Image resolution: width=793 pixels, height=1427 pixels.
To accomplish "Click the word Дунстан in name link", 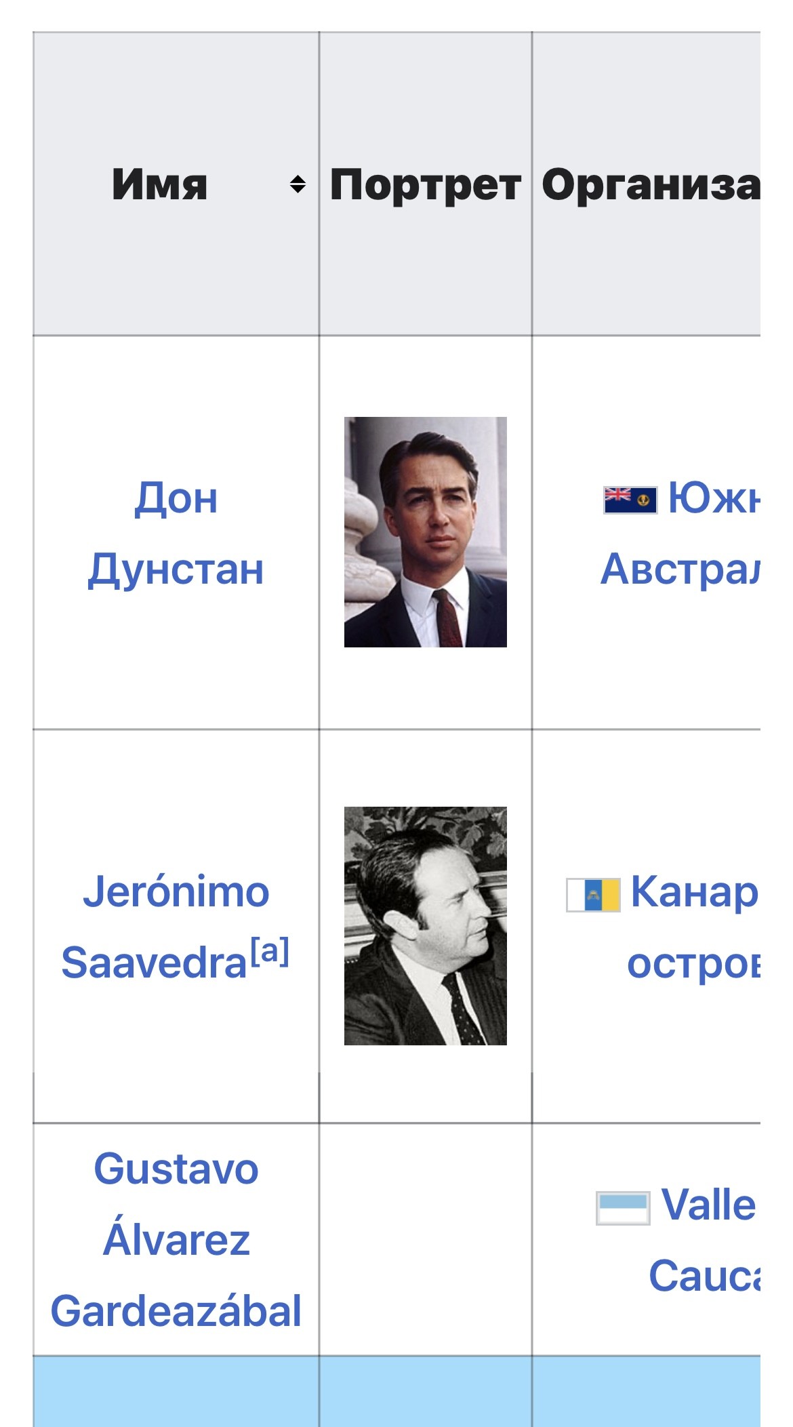I will [176, 569].
